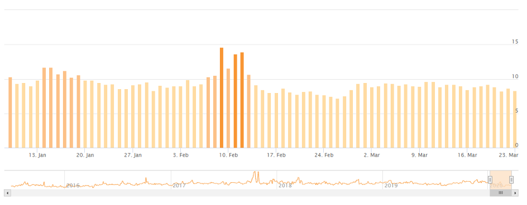Jump to 2016 in the navigator timeline
This screenshot has width=527, height=205.
pos(73,185)
